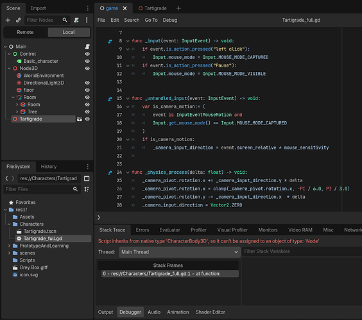This screenshot has height=320, width=362.
Task: Toggle visibility of child Room mesh node
Action: click(87, 105)
